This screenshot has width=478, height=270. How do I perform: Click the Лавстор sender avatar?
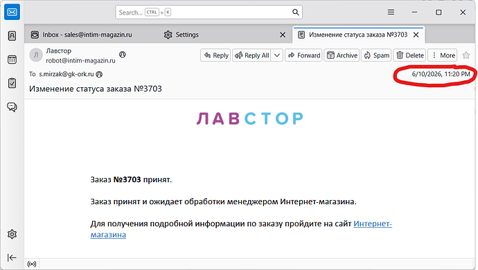(36, 55)
